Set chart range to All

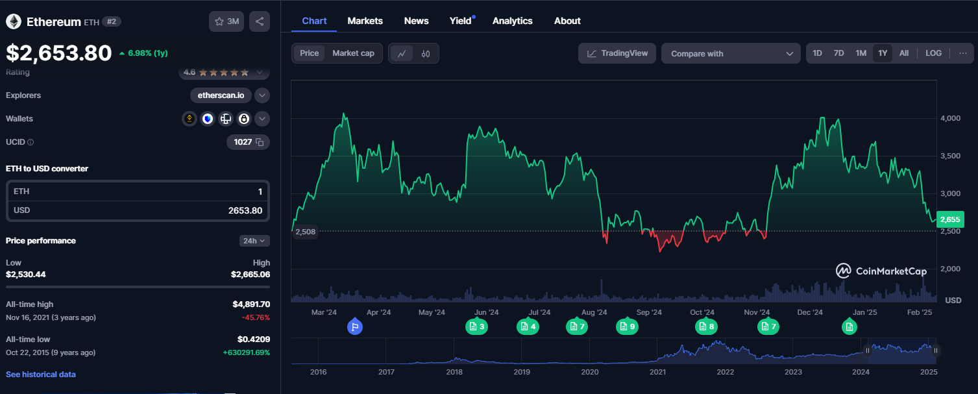point(904,53)
